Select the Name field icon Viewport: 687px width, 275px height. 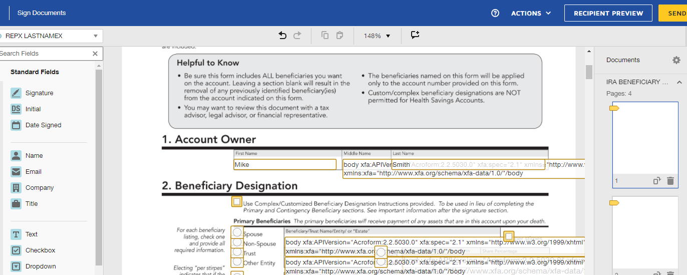pos(16,156)
